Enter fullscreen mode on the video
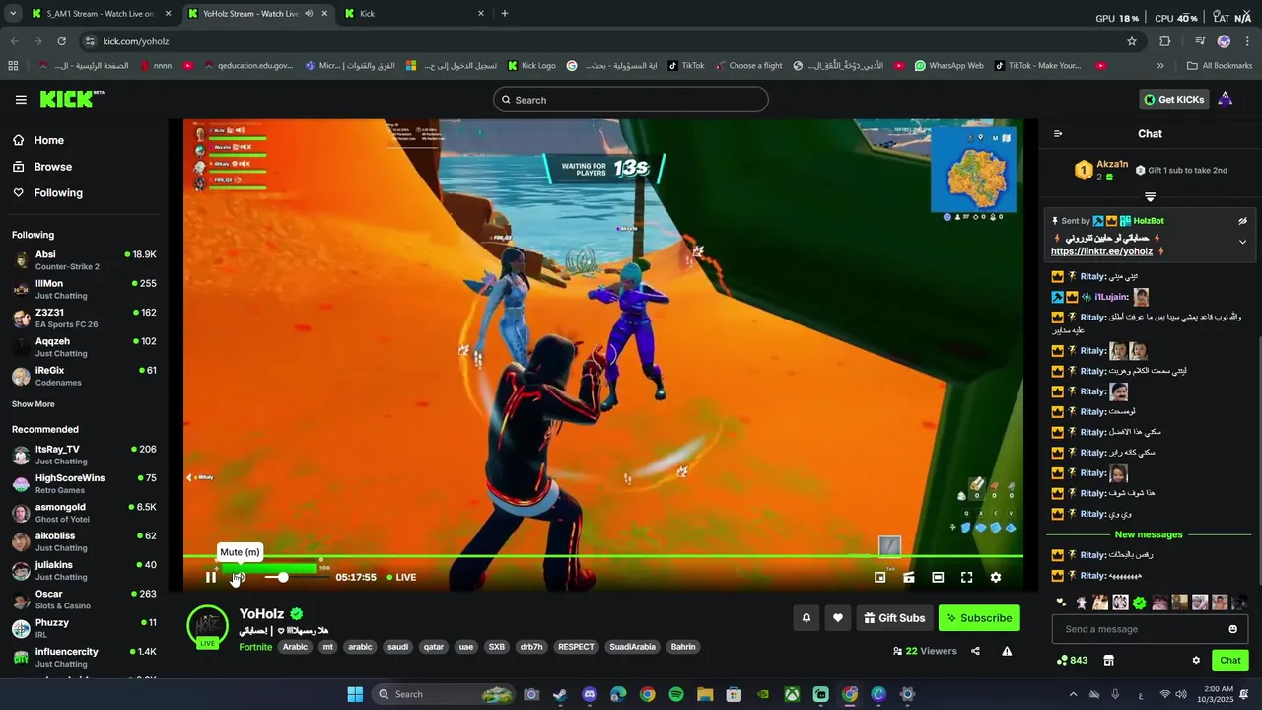 967,577
